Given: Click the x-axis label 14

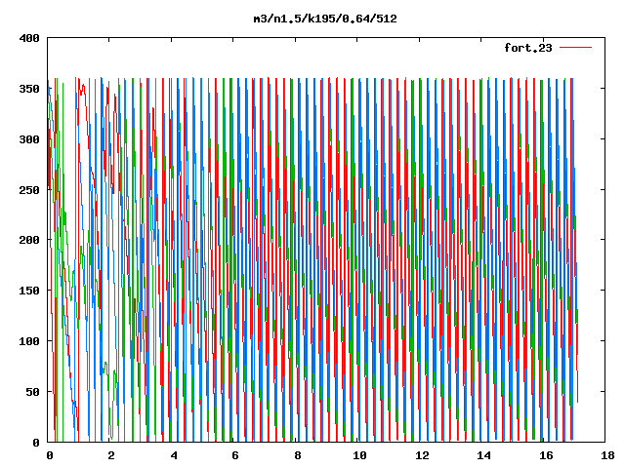Looking at the screenshot, I should tap(484, 455).
